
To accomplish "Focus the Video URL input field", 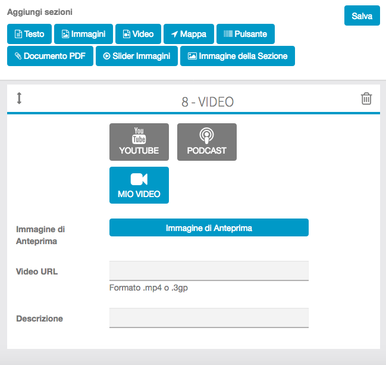I will click(209, 270).
